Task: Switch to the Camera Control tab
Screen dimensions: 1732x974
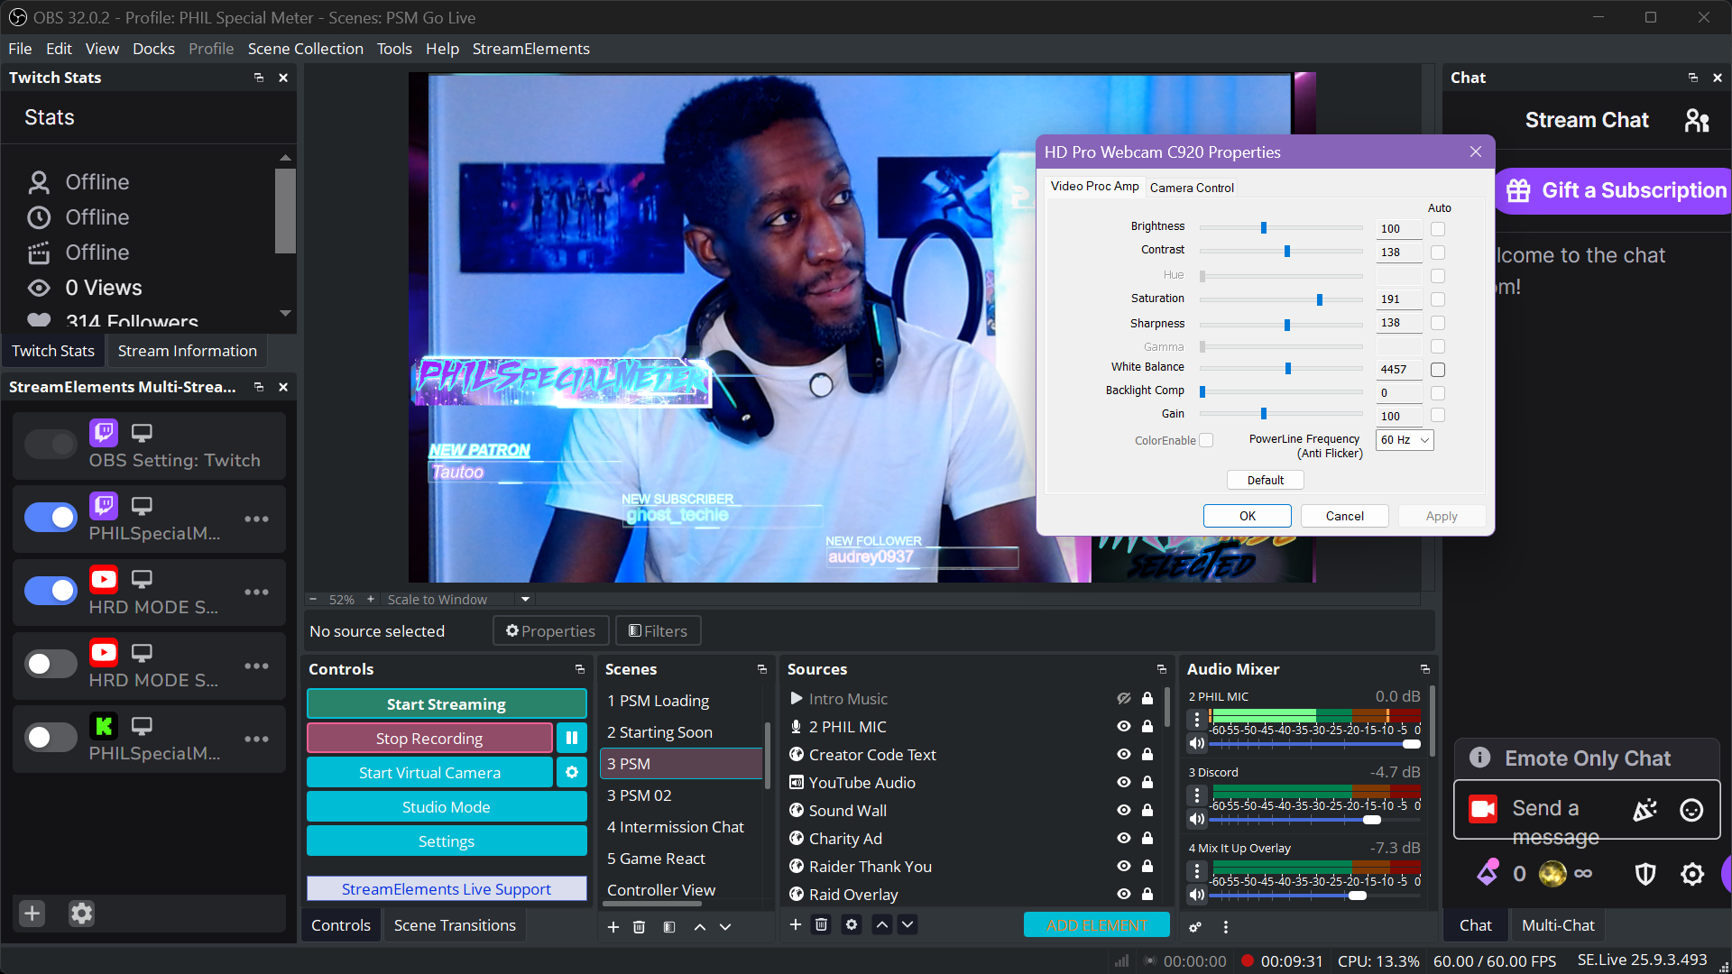Action: 1192,188
